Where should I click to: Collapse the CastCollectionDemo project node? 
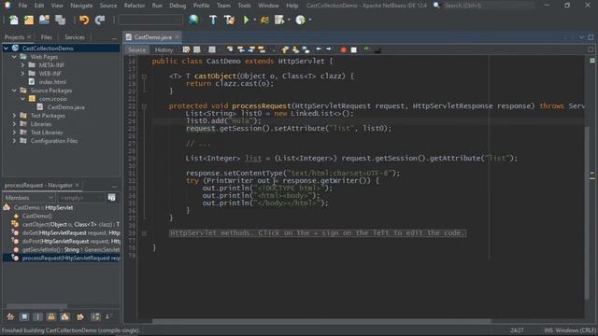6,49
